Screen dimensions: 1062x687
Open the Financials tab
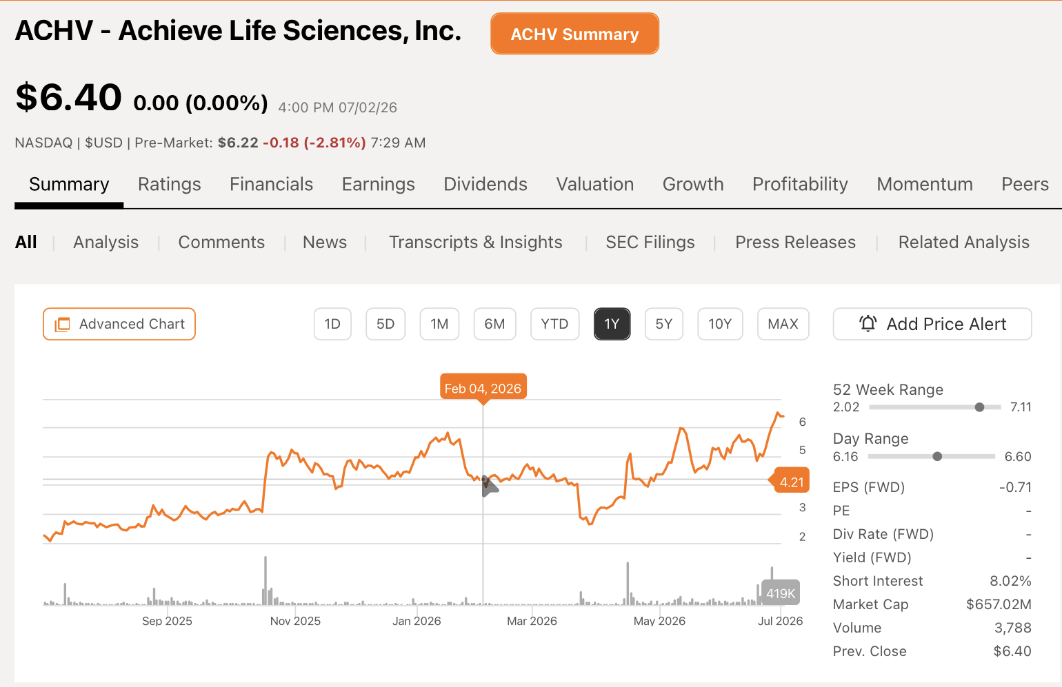tap(271, 185)
